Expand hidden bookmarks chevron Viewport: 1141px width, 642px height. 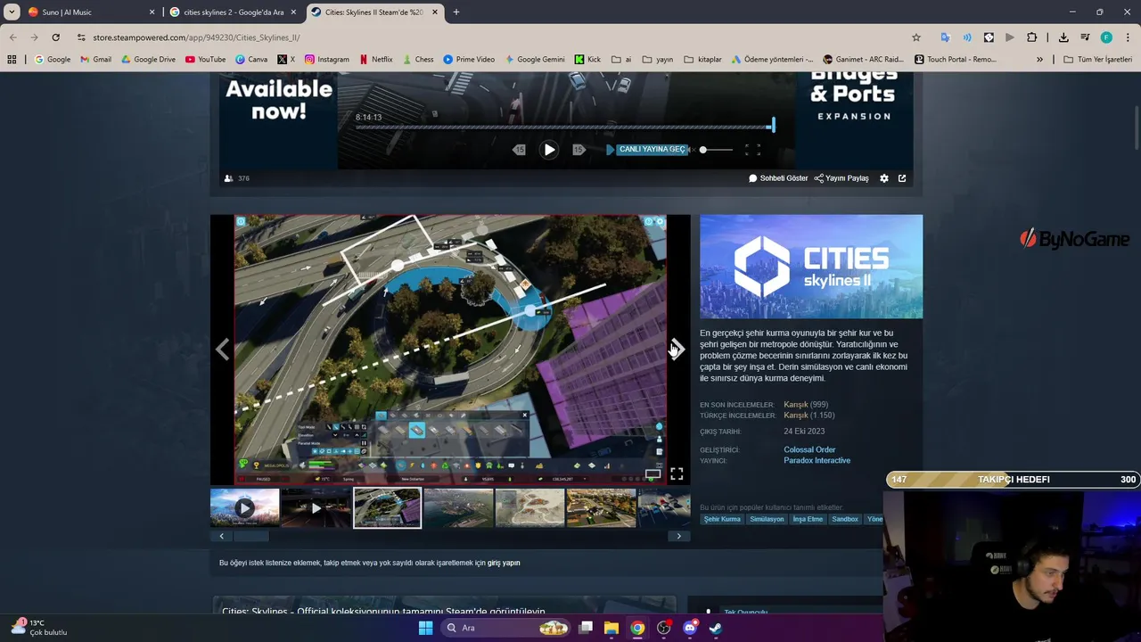click(x=1039, y=60)
